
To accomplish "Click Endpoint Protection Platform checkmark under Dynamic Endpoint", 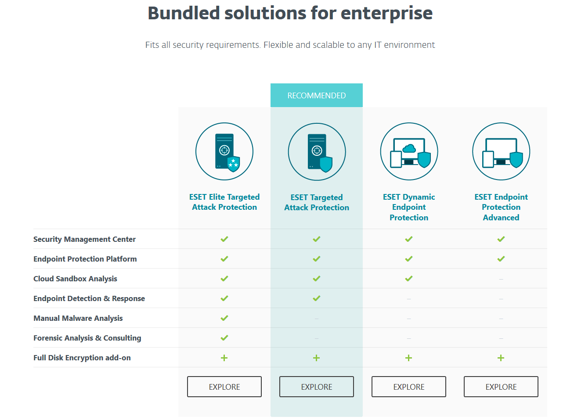I will click(409, 259).
